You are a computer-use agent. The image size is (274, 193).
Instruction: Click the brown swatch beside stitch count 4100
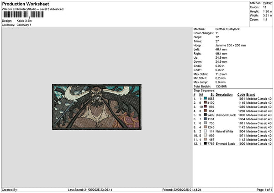(205, 102)
